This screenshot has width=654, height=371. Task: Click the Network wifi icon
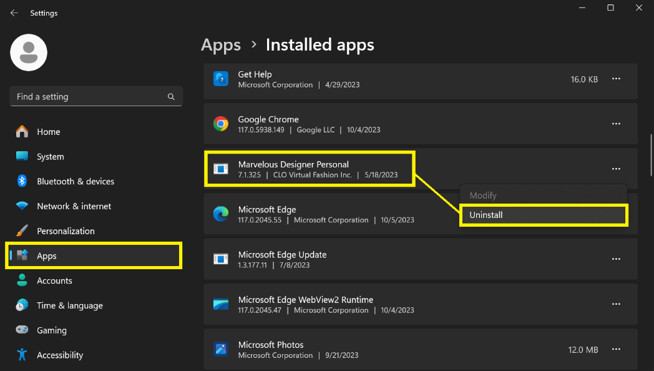point(22,206)
